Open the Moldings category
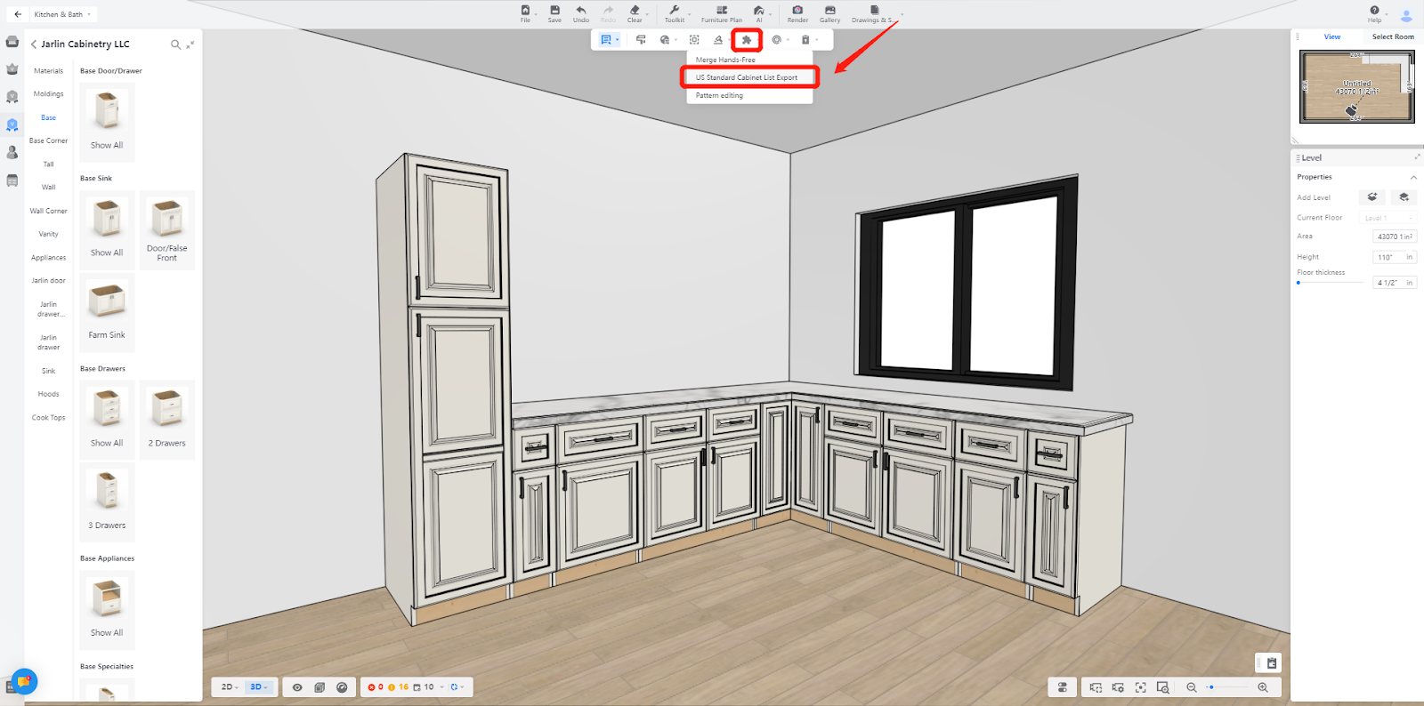Image resolution: width=1424 pixels, height=706 pixels. click(x=48, y=94)
